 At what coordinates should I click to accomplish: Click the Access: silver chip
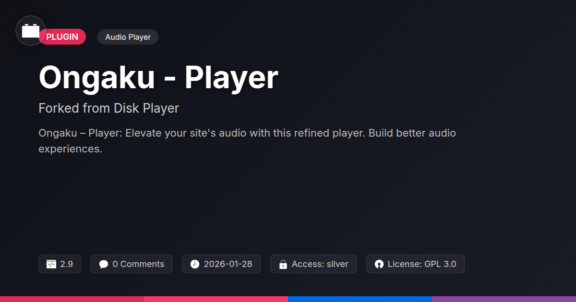point(313,264)
